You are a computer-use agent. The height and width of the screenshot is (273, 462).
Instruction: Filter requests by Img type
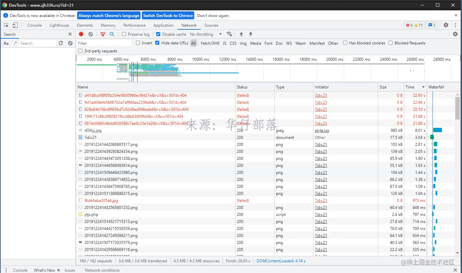(243, 43)
